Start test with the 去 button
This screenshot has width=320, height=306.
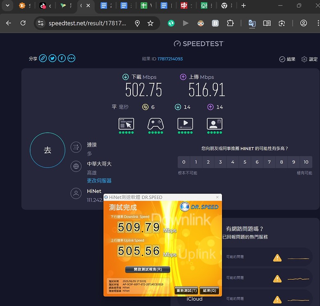(x=48, y=150)
